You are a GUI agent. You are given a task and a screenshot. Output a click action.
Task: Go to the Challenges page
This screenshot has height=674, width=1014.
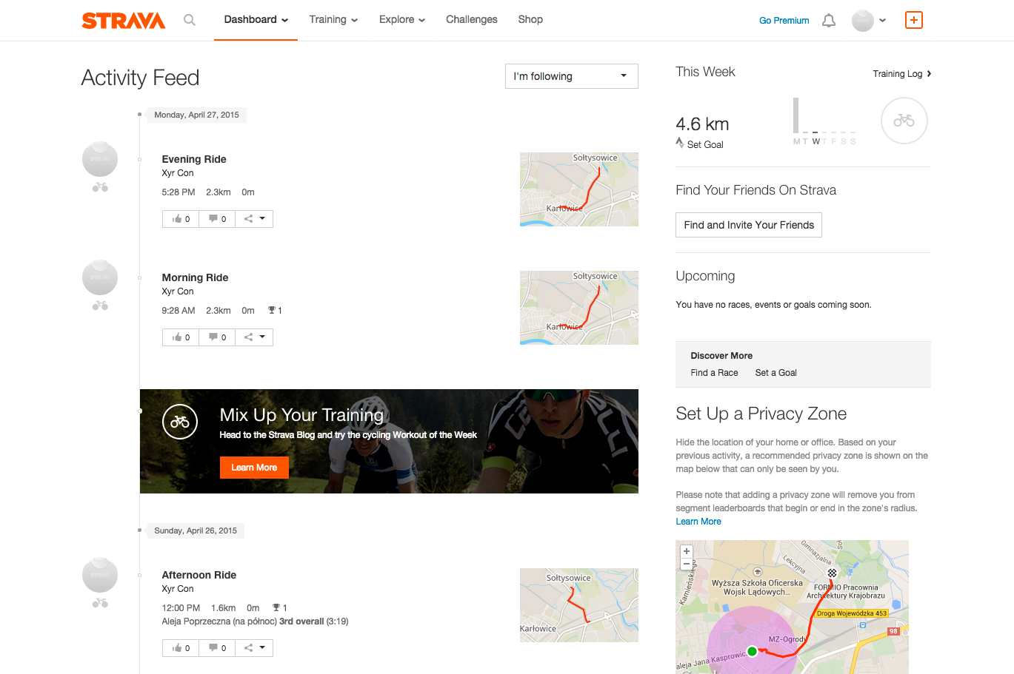coord(471,20)
